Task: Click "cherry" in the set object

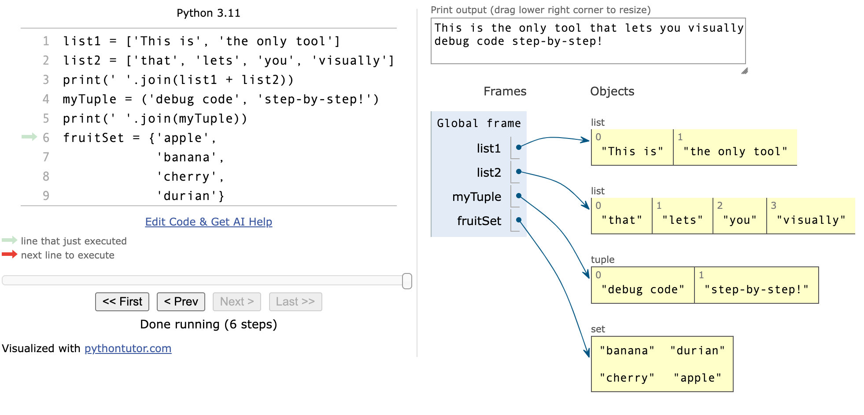Action: (x=627, y=378)
